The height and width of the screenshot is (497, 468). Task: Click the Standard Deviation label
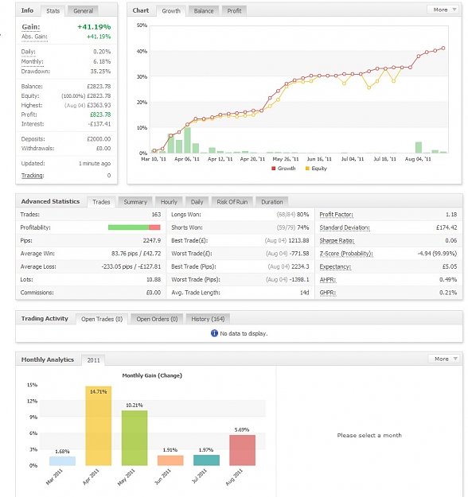click(345, 227)
